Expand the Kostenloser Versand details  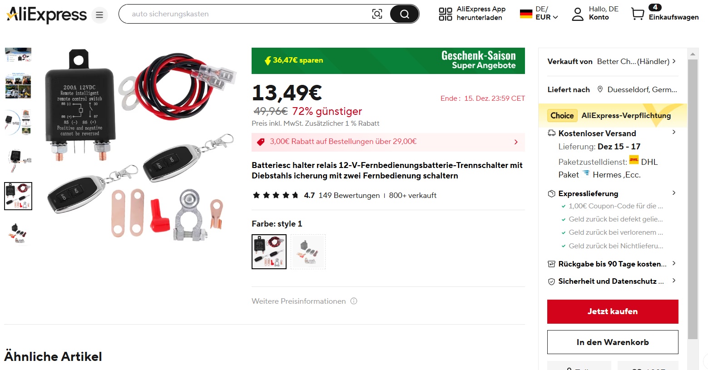612,133
